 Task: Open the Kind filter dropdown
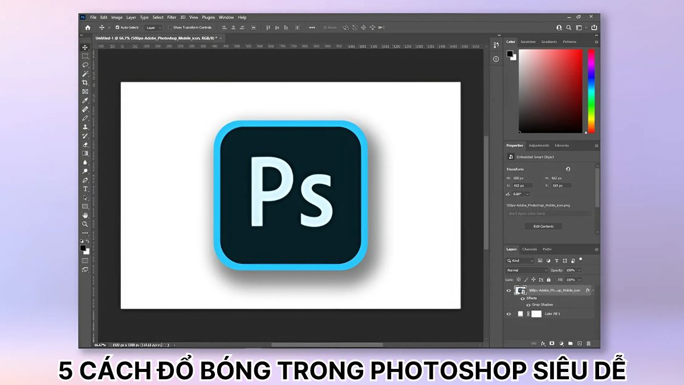tap(520, 261)
